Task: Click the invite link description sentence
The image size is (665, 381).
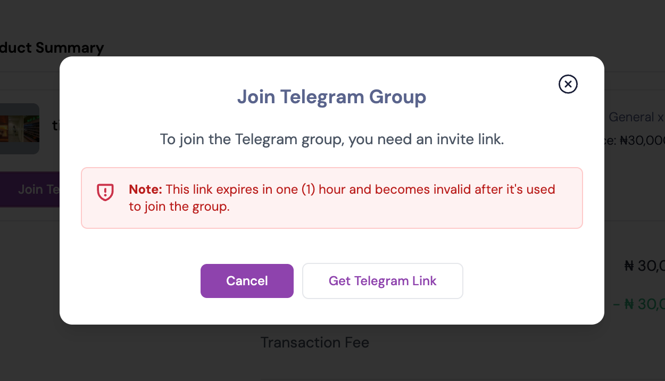Action: tap(331, 140)
